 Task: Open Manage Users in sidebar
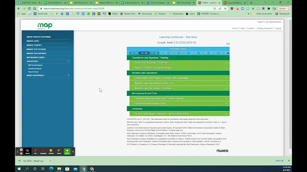[33, 41]
